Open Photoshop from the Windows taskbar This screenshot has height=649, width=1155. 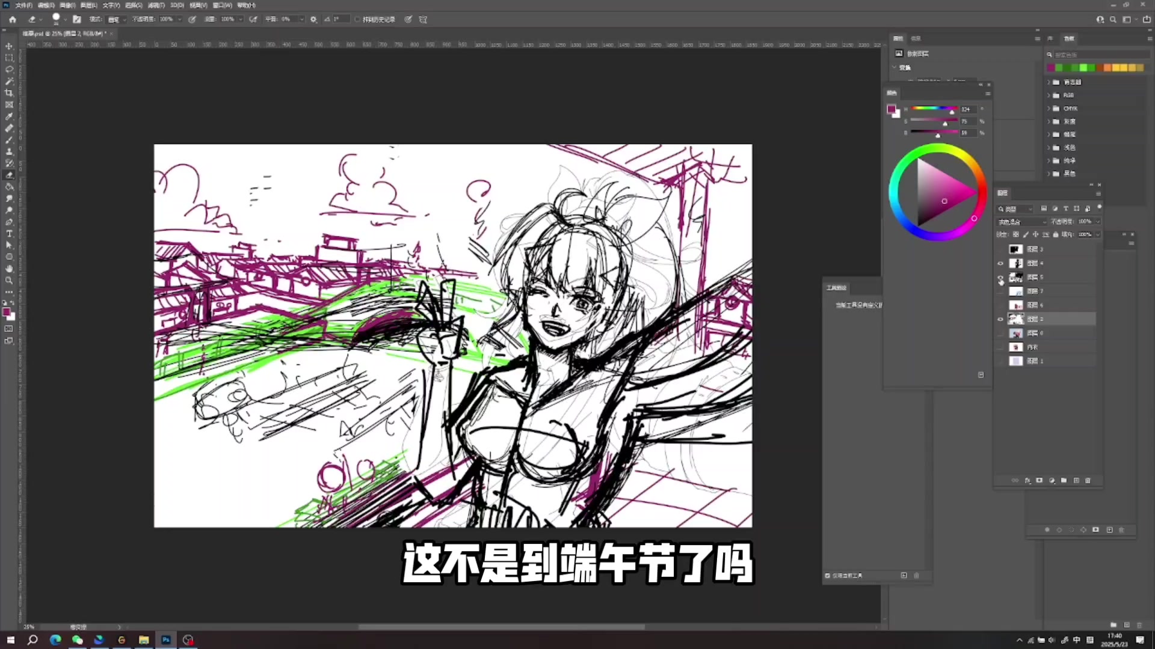166,640
